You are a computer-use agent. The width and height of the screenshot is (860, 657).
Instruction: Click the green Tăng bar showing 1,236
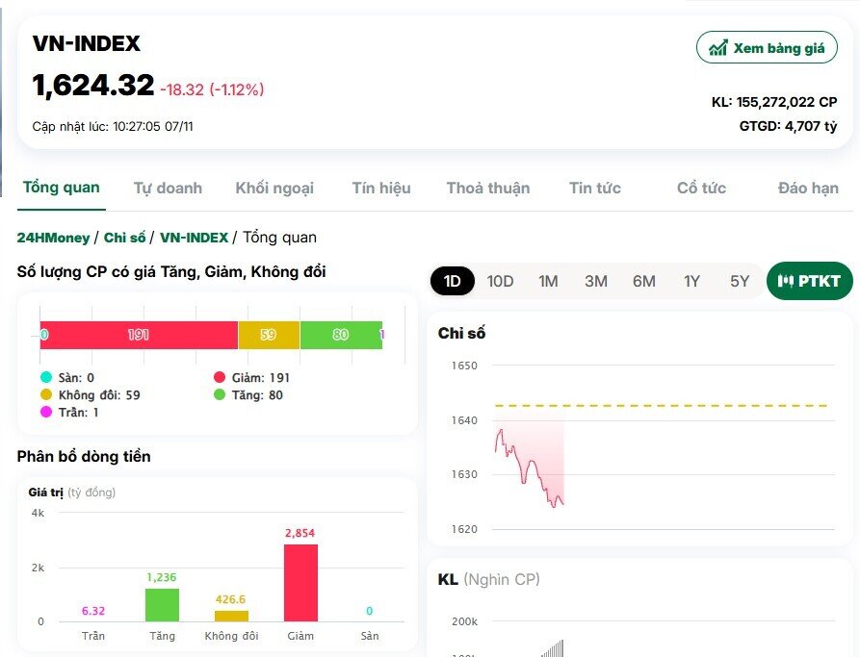coord(162,605)
